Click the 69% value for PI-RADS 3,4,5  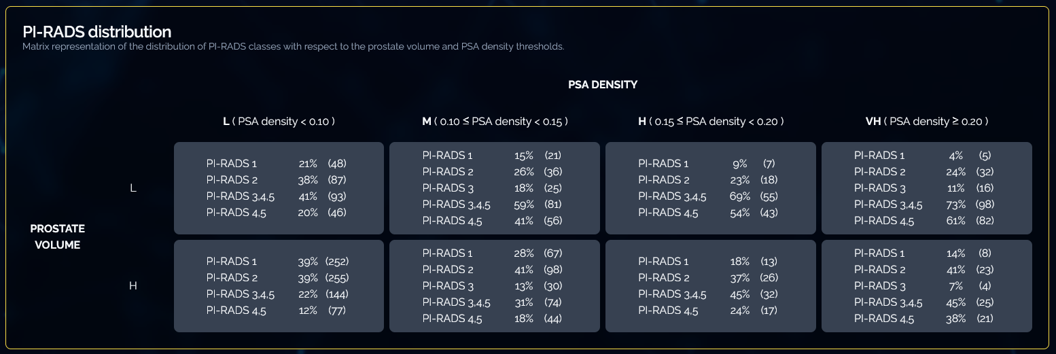(x=739, y=196)
